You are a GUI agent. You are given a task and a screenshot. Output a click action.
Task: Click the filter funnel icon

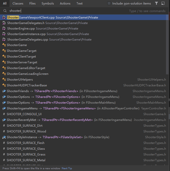(x=156, y=4)
